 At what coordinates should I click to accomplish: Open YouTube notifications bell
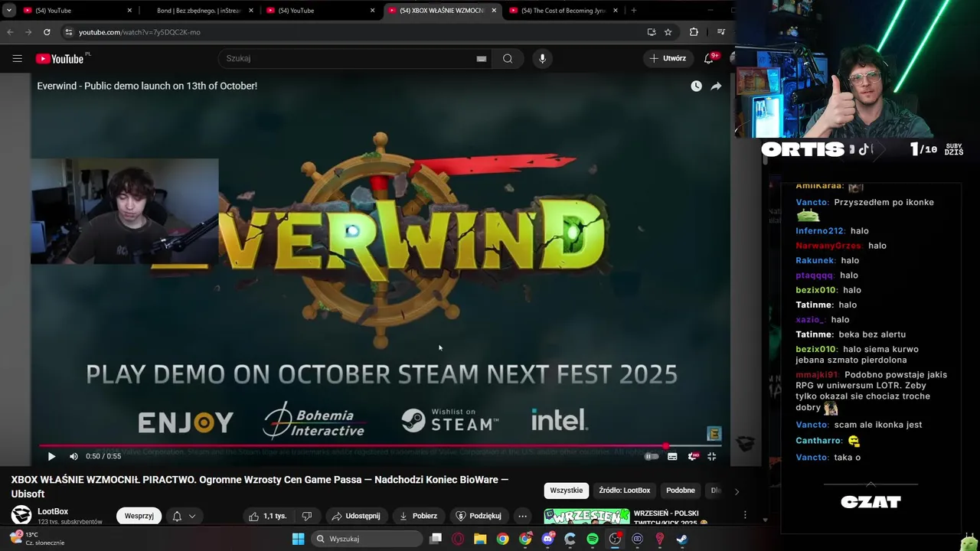709,59
